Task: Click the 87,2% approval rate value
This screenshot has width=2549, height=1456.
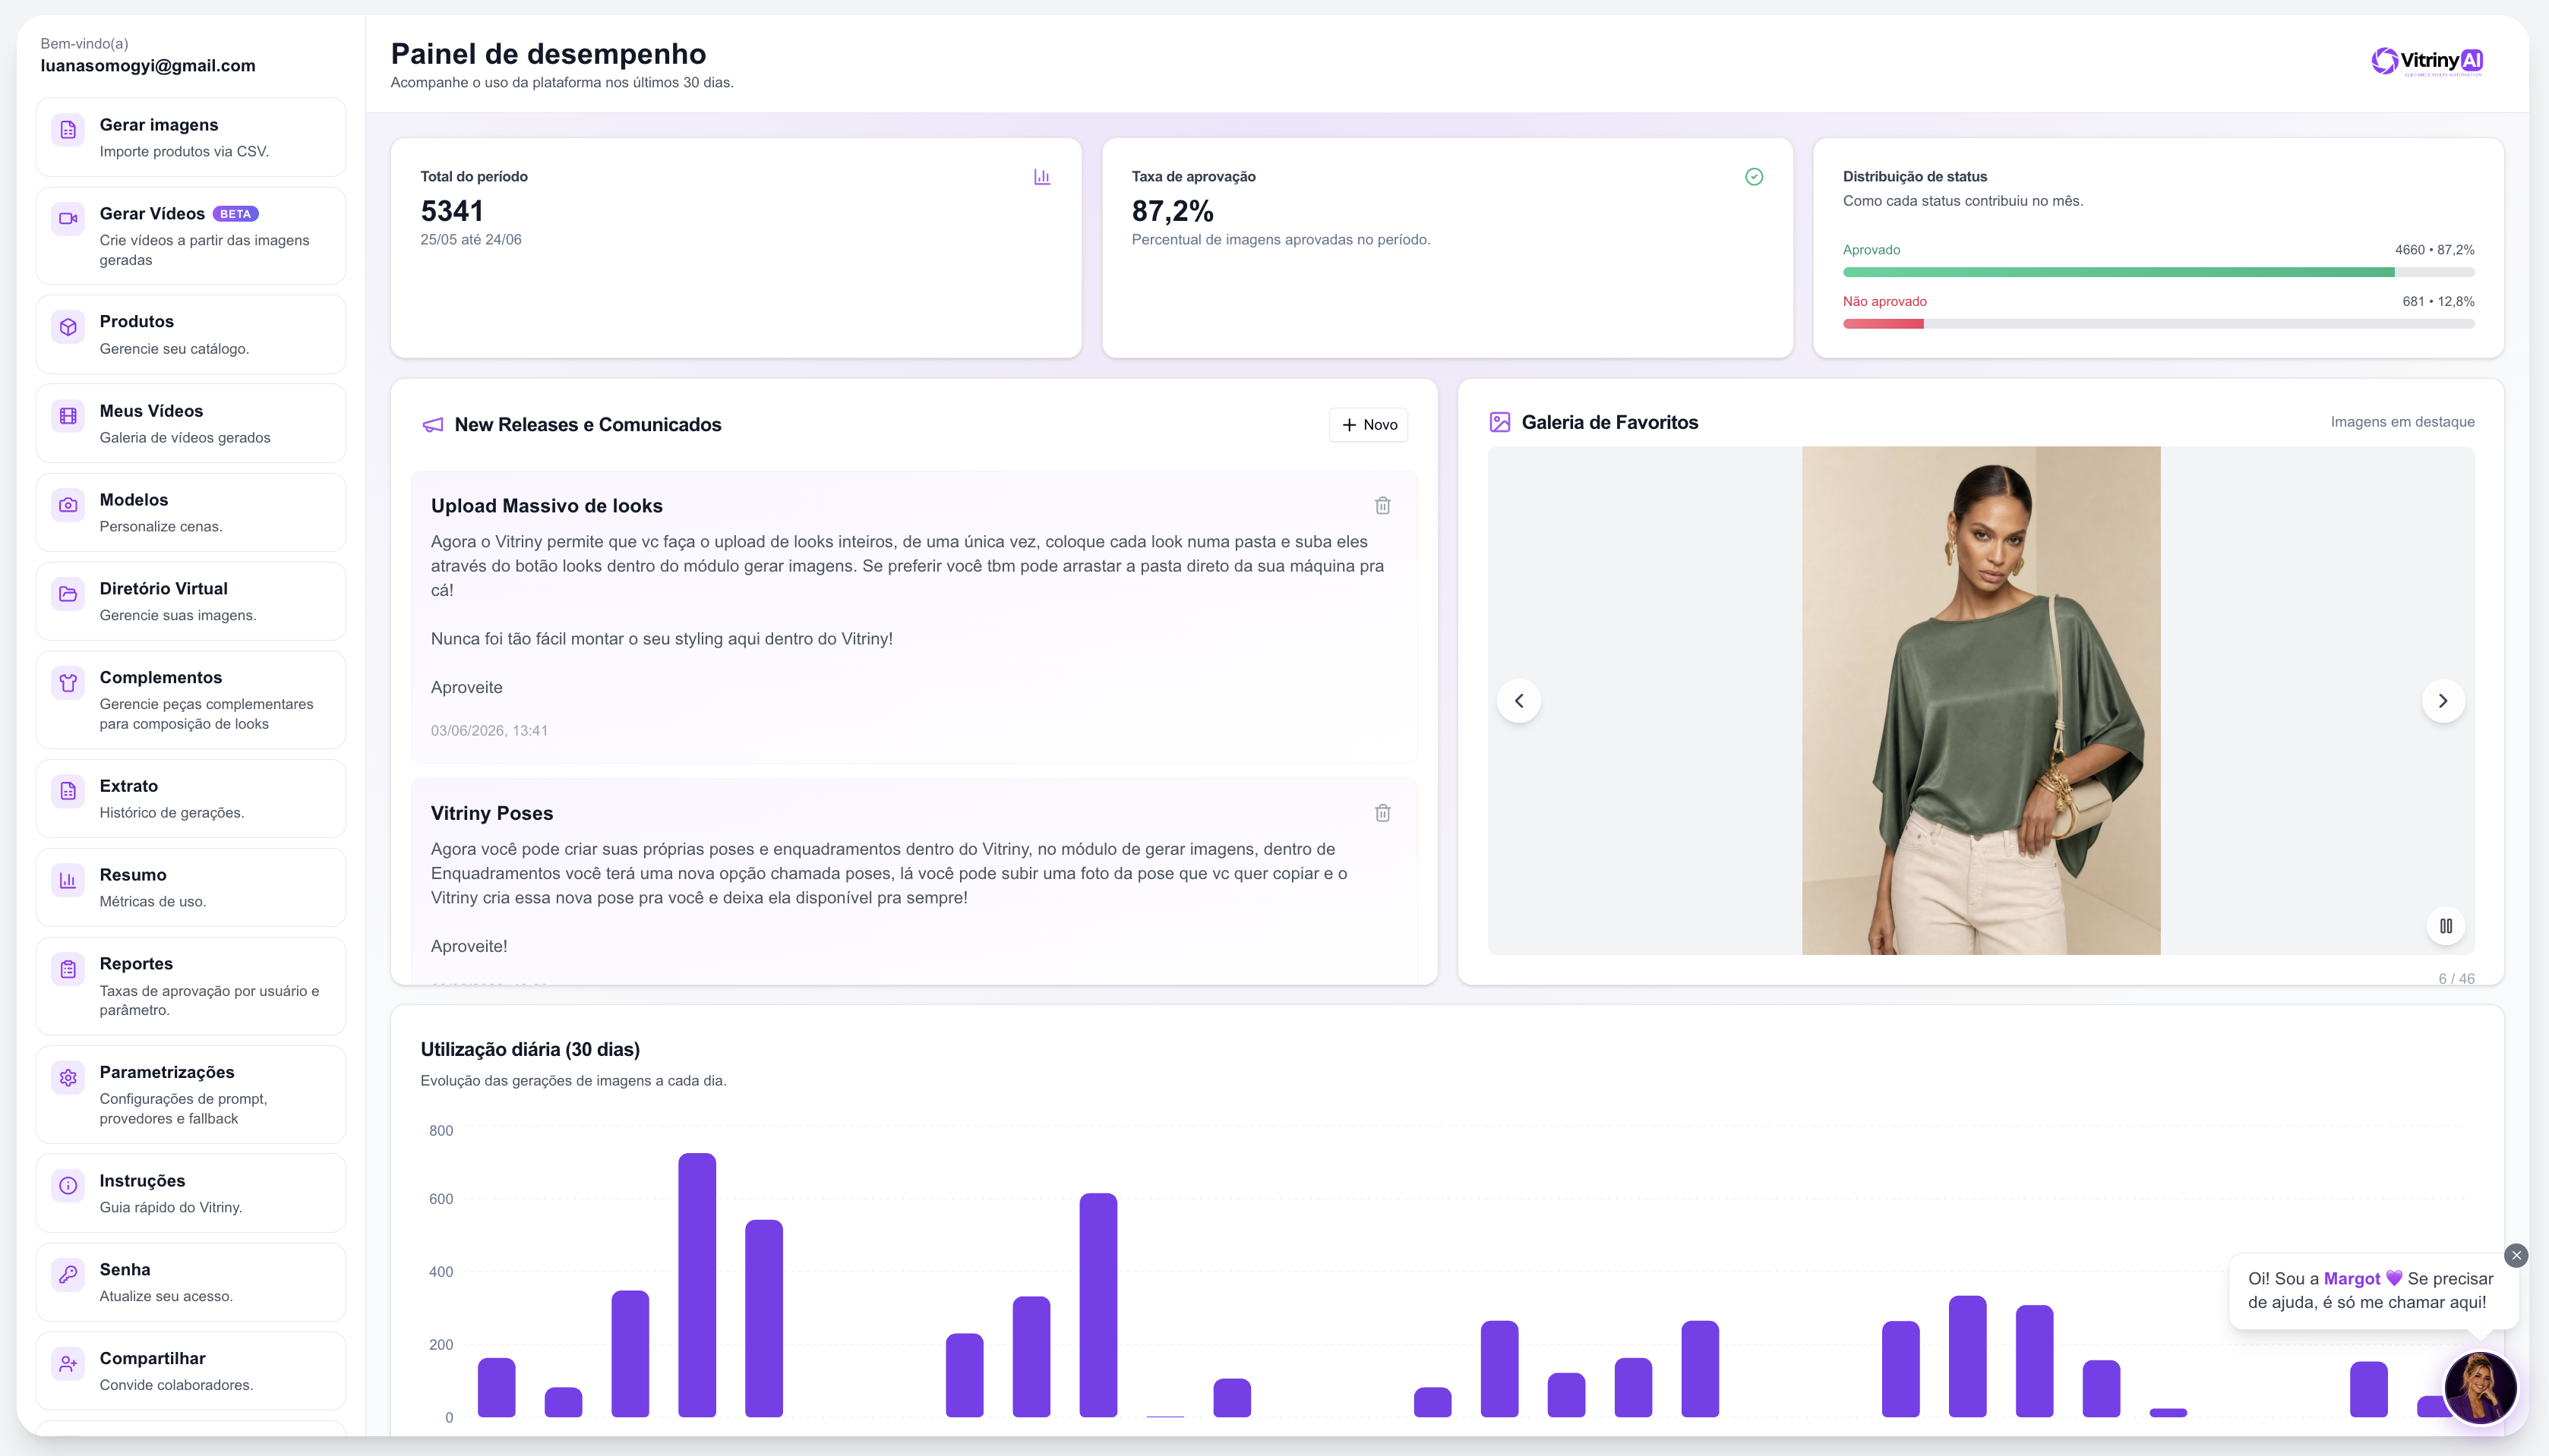Action: [1173, 211]
